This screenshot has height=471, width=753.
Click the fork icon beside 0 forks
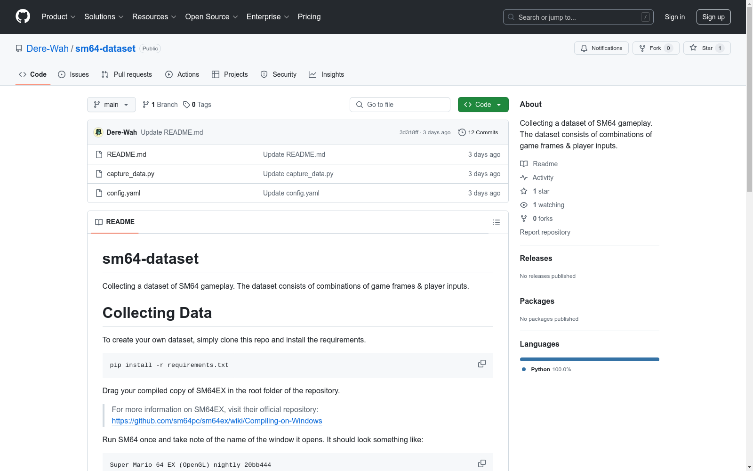point(524,219)
